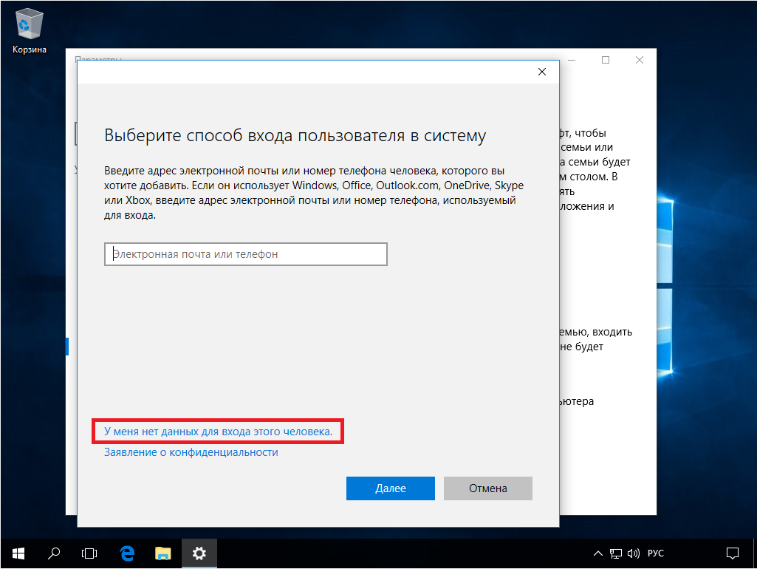The image size is (757, 569).
Task: Open Task View from the taskbar
Action: [x=89, y=552]
